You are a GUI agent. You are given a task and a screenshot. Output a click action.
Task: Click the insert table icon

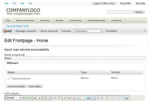pos(93,98)
